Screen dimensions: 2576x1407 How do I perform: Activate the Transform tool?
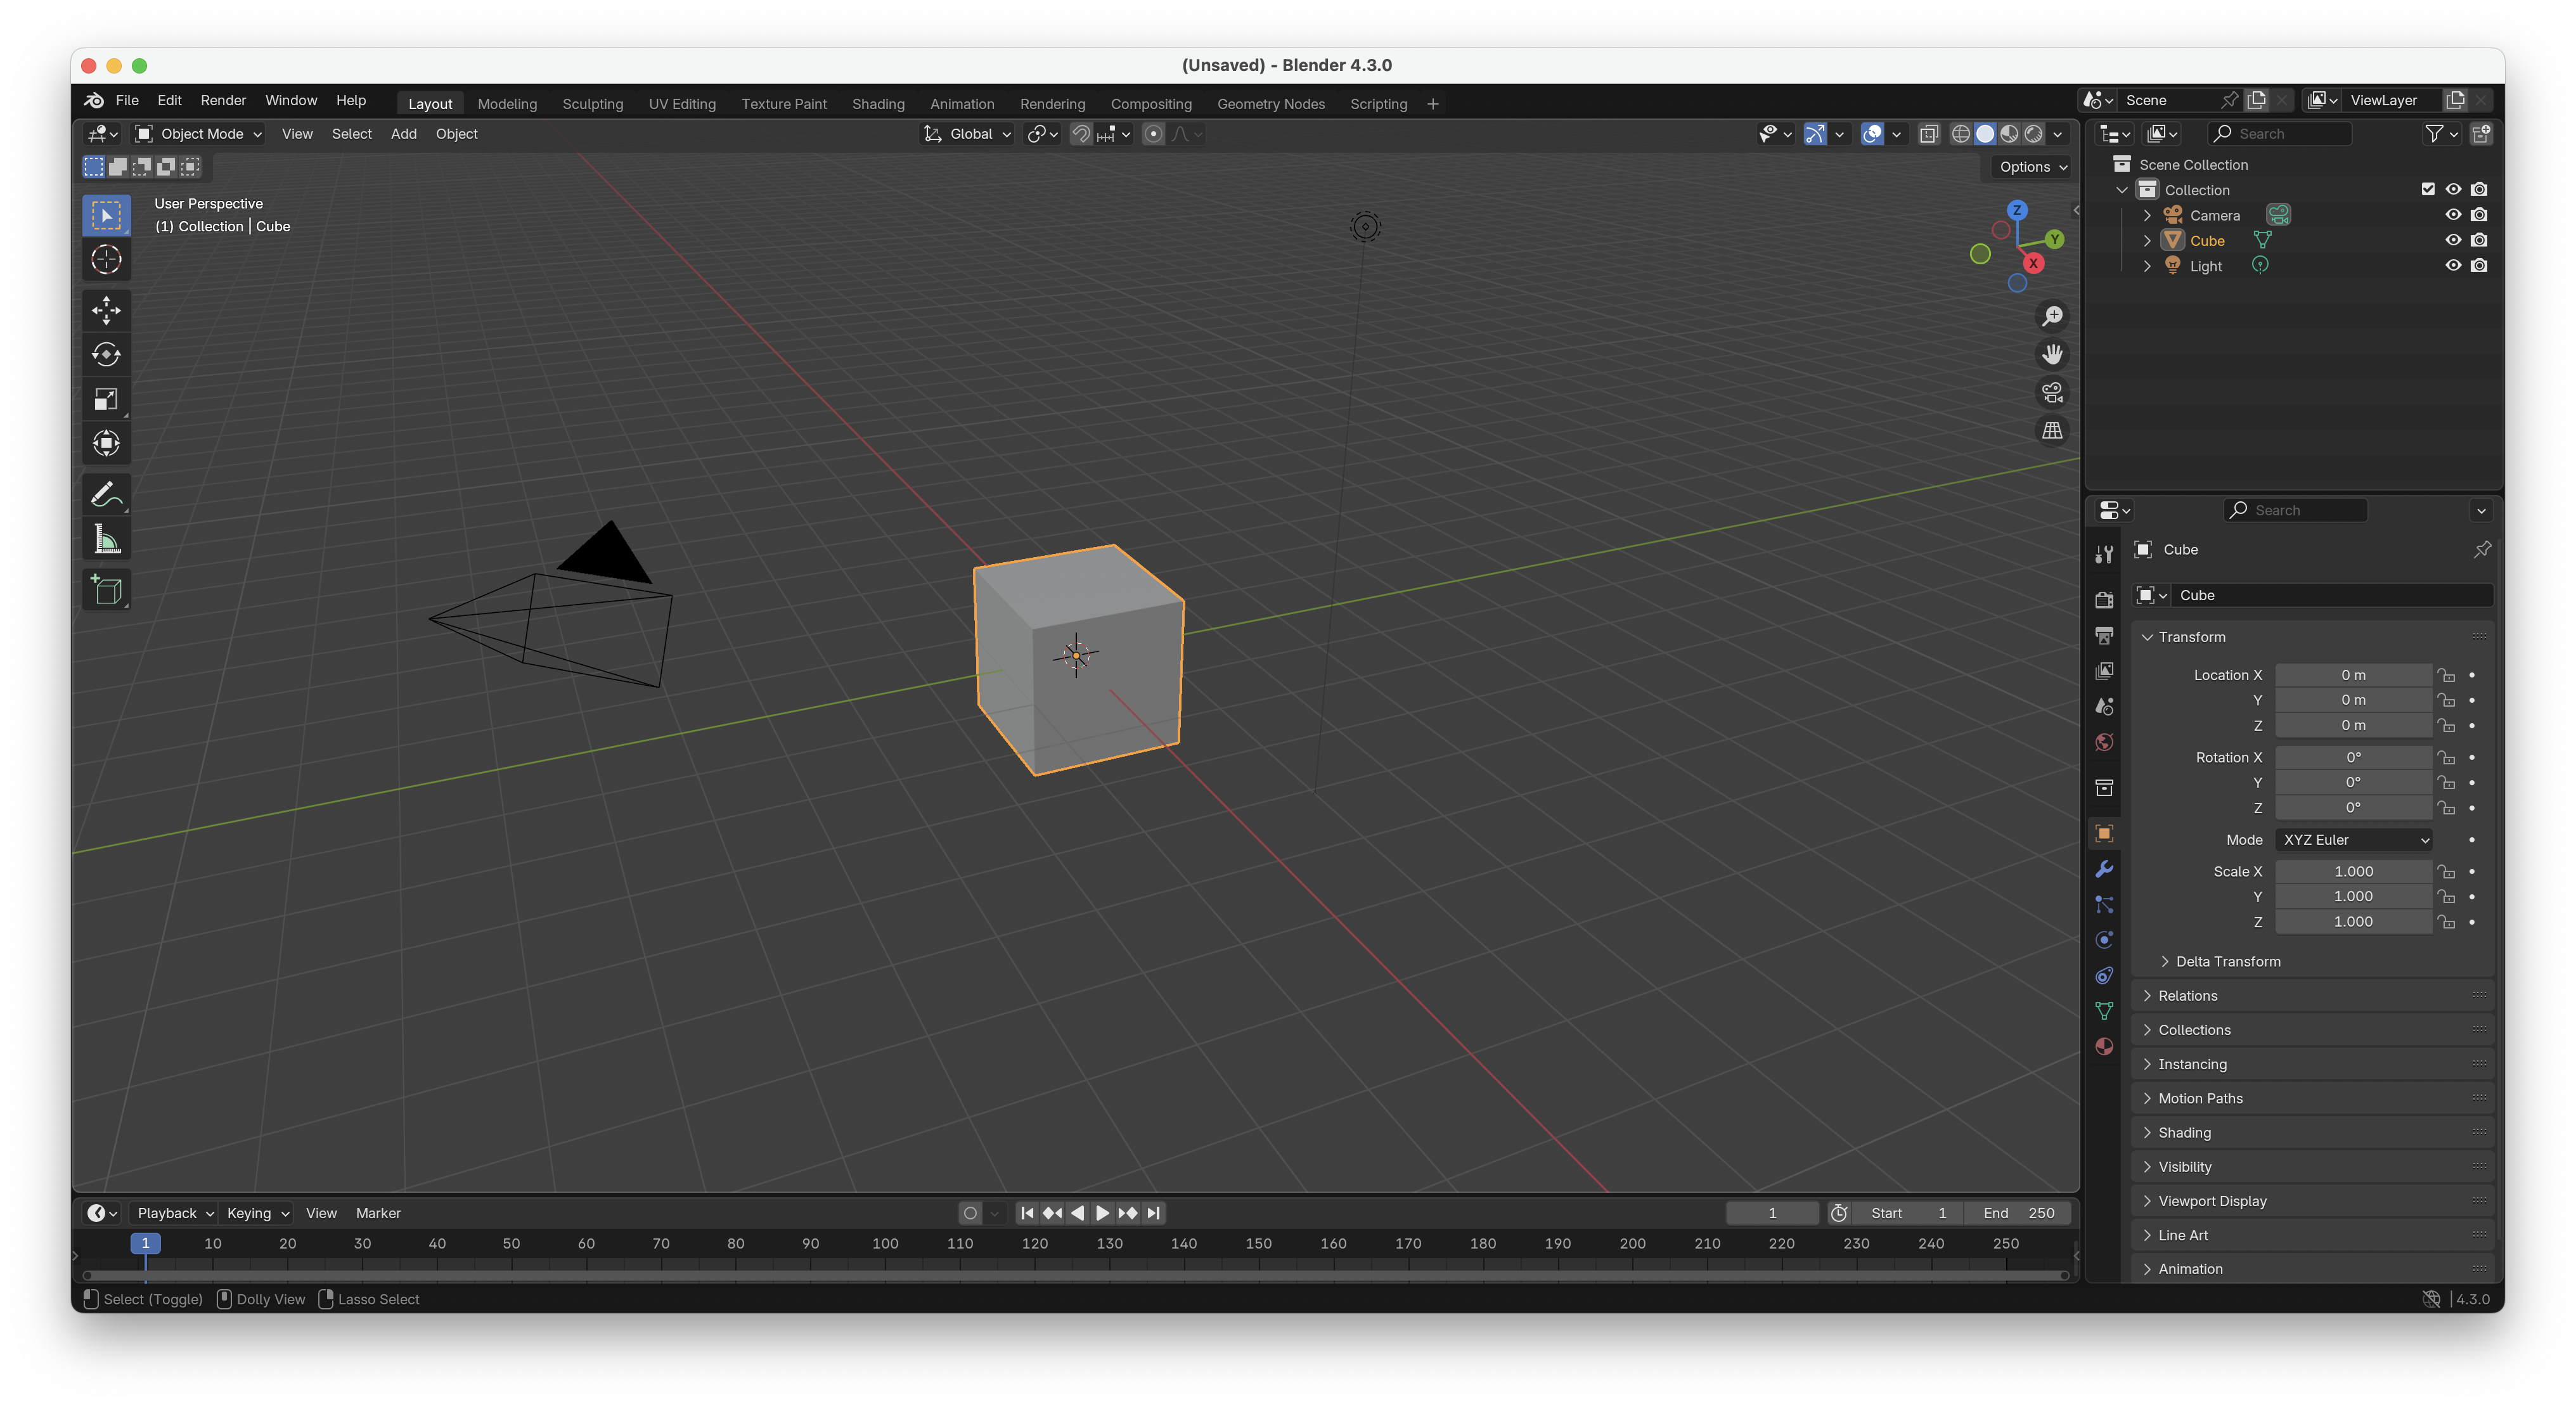point(106,443)
